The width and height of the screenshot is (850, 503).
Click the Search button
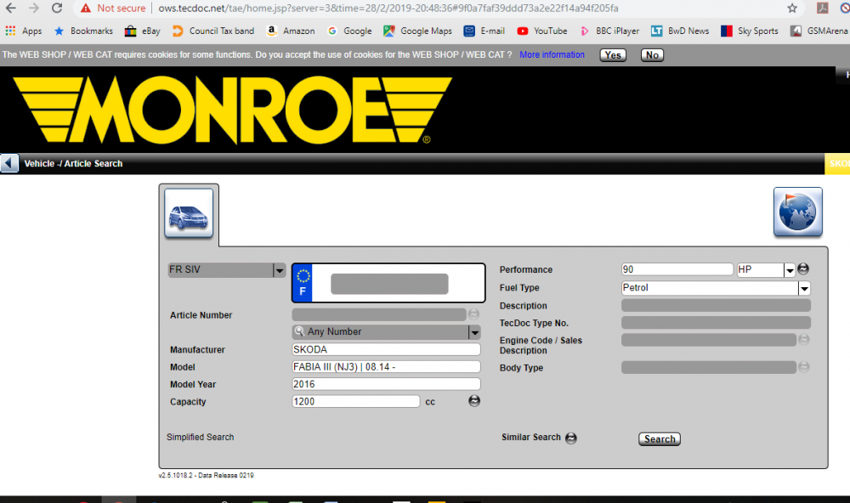point(660,439)
